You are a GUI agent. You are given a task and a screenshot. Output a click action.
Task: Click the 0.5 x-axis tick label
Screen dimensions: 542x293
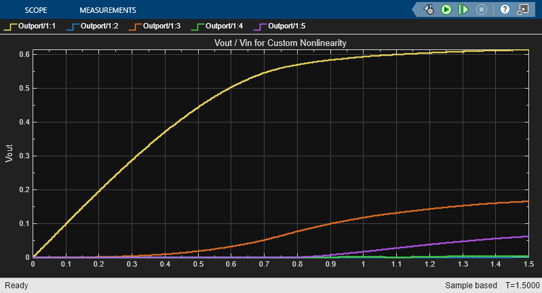[198, 264]
